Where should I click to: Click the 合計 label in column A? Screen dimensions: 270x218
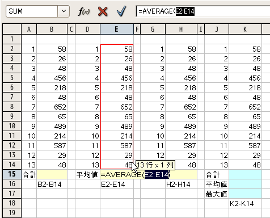pyautogui.click(x=29, y=174)
